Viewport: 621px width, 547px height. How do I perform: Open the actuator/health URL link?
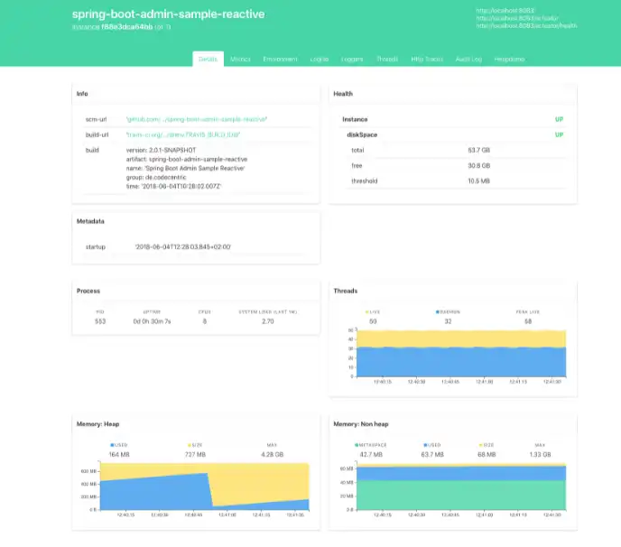point(526,26)
